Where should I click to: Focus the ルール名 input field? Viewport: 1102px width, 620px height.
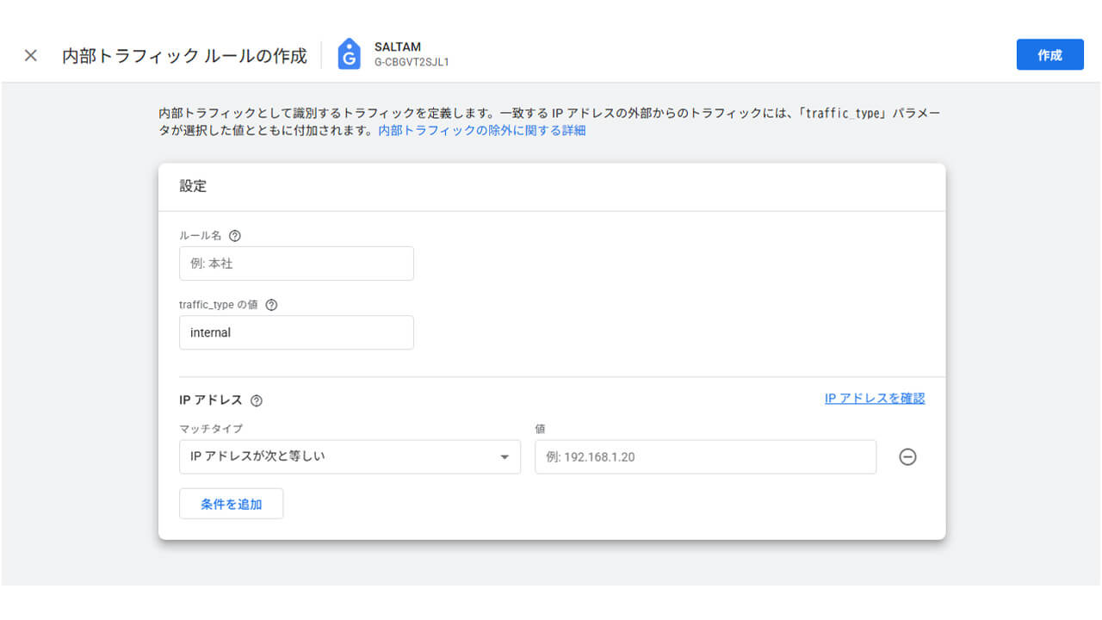click(296, 263)
